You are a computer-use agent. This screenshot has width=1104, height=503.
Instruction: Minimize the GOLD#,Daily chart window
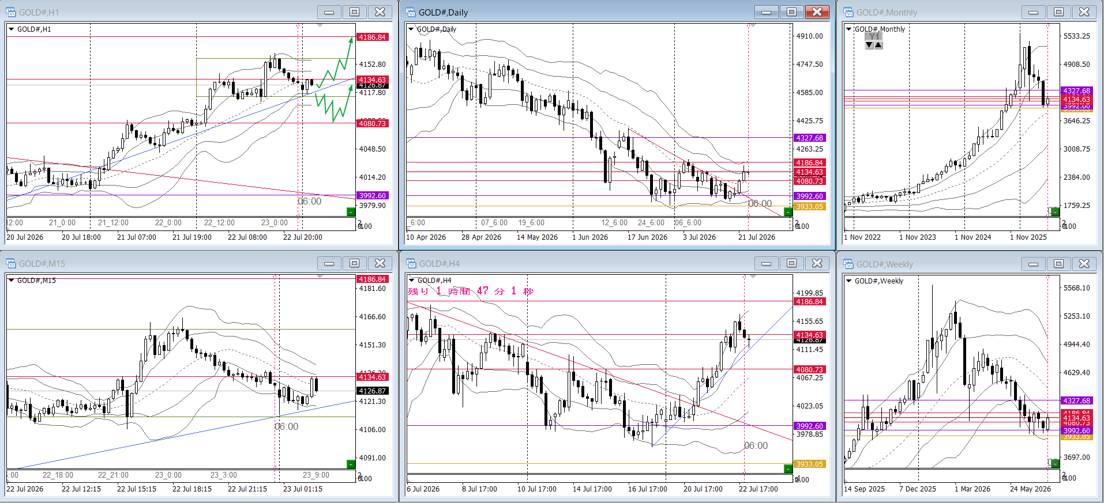(x=767, y=12)
